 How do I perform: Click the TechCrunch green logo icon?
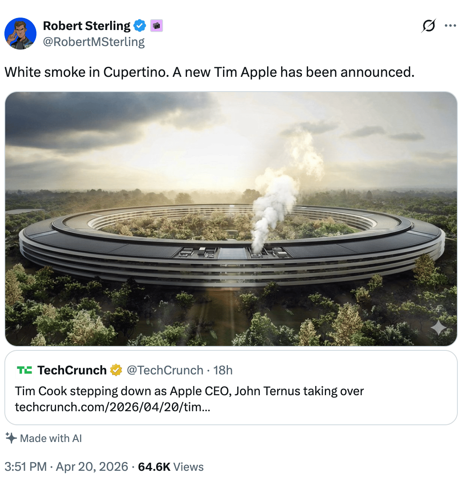pyautogui.click(x=24, y=370)
